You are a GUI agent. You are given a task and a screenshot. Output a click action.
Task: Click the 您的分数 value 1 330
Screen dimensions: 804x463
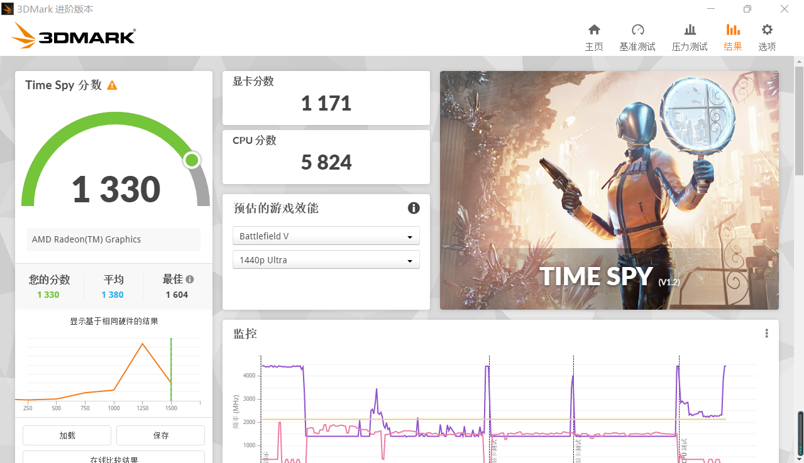48,295
